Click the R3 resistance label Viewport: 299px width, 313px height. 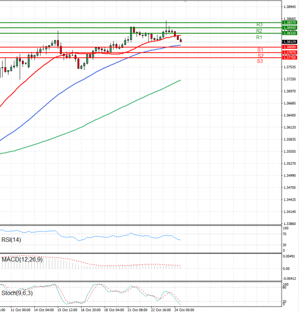pos(259,25)
